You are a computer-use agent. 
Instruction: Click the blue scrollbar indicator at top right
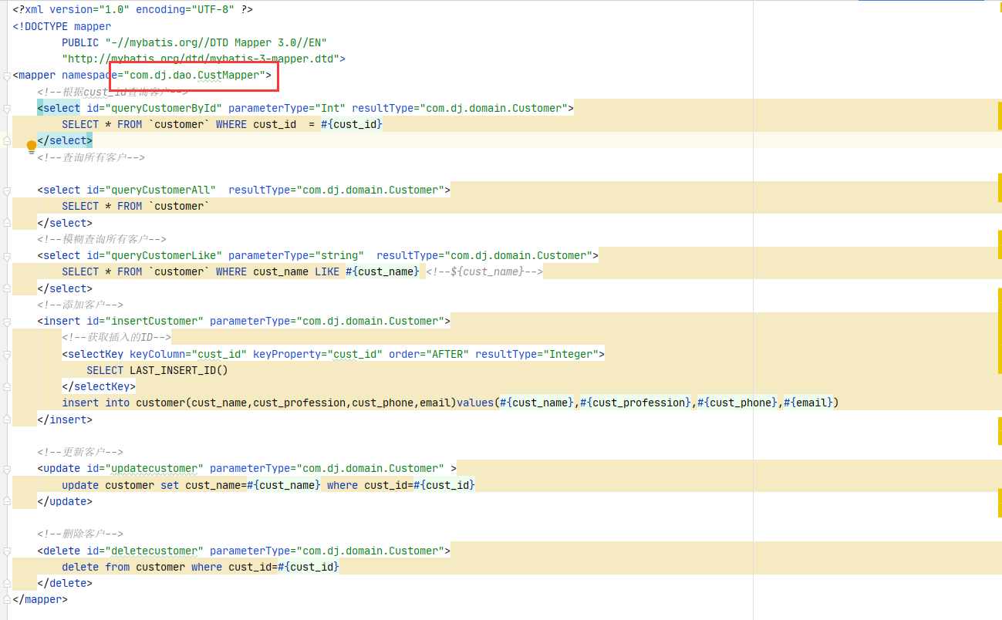tap(922, 1)
